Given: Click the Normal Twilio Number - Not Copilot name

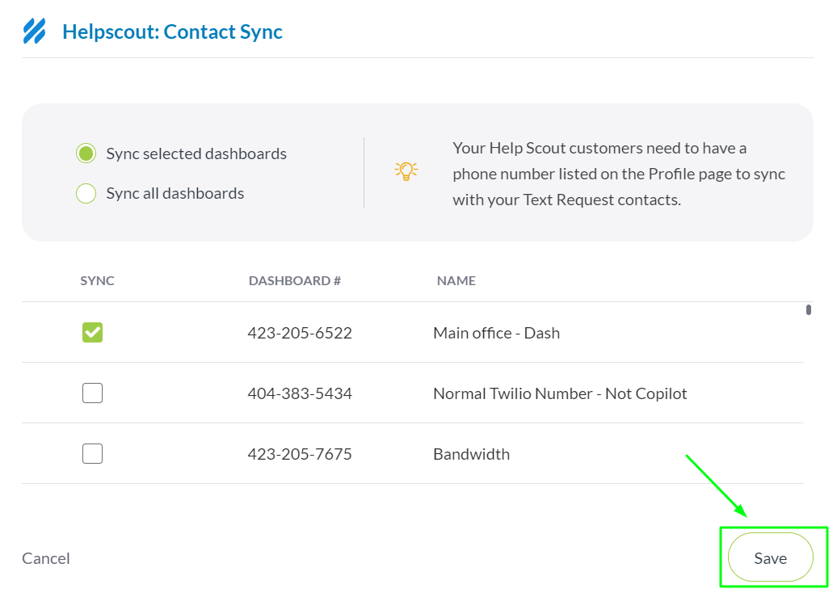Looking at the screenshot, I should click(x=560, y=394).
